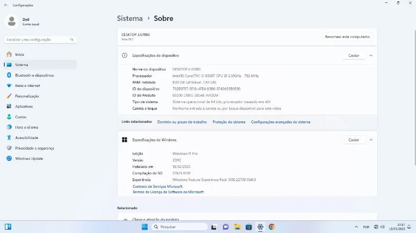Select the Início home icon

point(9,54)
